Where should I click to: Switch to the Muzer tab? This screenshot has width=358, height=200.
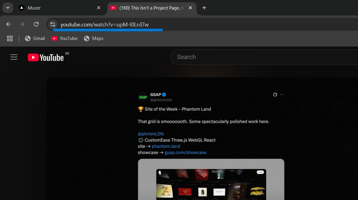coord(56,8)
